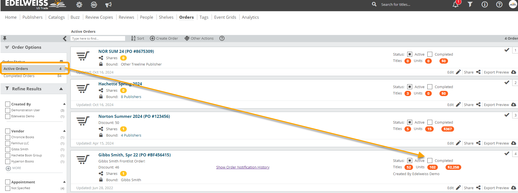Open the info circle icon in header

(x=485, y=4)
